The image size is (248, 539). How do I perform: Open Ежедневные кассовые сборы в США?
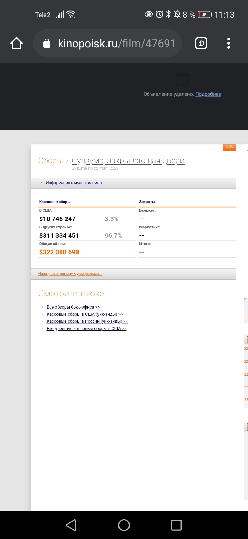[86, 329]
